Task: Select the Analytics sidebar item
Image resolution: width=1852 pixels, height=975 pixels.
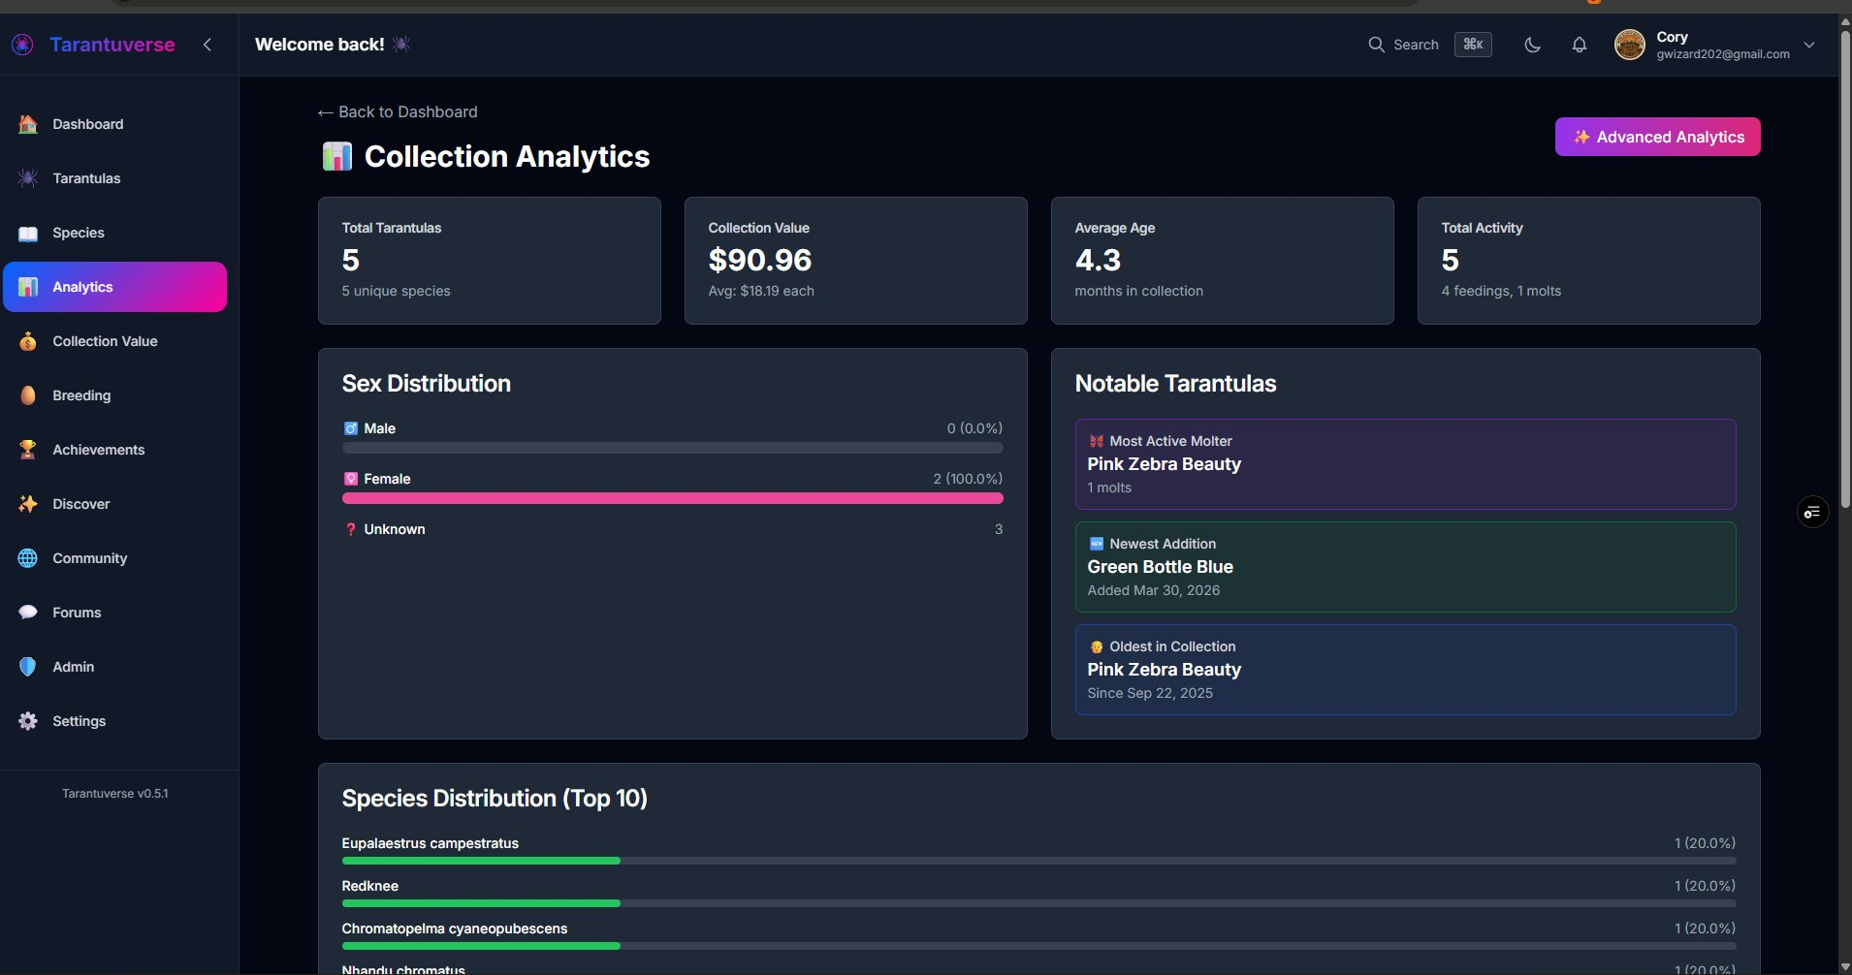Action: (x=114, y=287)
